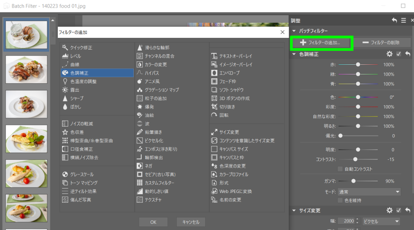The height and width of the screenshot is (230, 414).
Task: Open the 調整 panel hamburger menu
Action: tap(403, 20)
